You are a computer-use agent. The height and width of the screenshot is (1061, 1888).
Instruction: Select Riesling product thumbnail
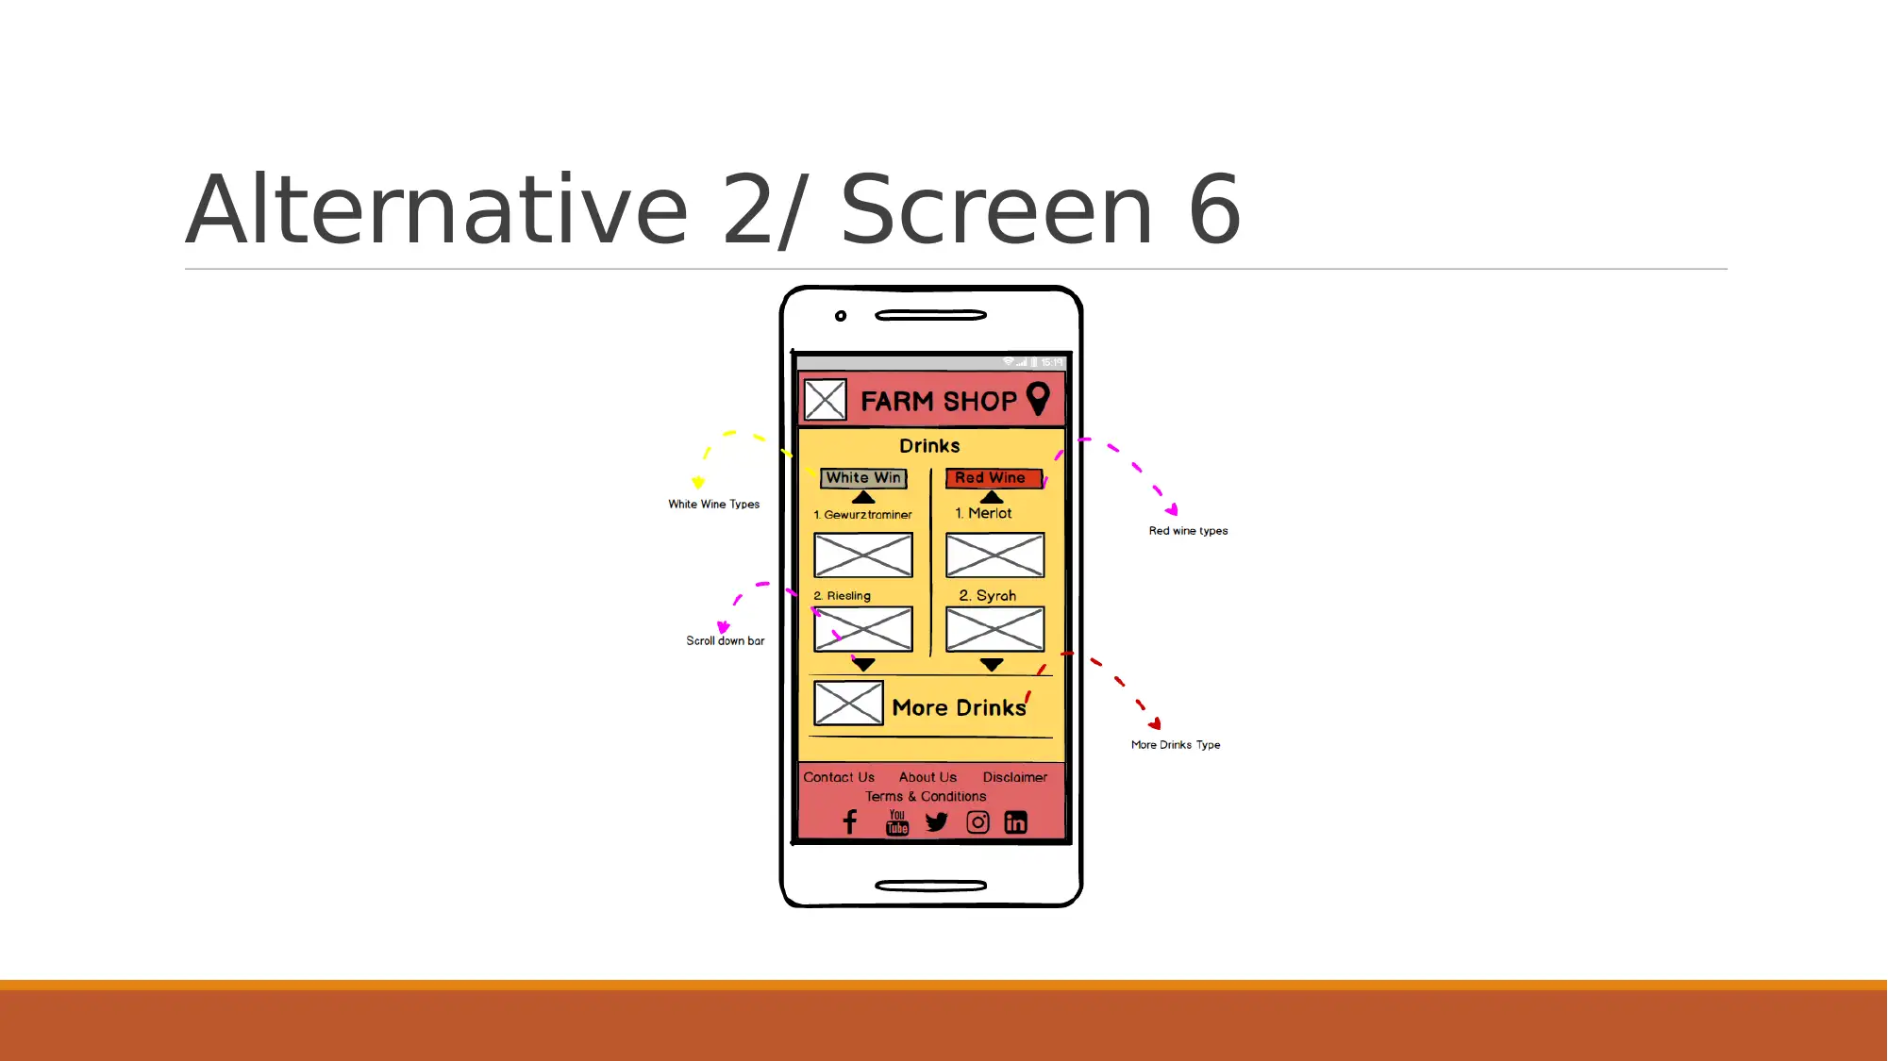click(x=862, y=630)
